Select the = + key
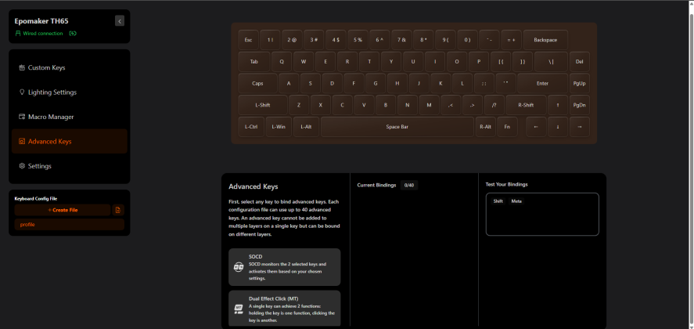 511,40
